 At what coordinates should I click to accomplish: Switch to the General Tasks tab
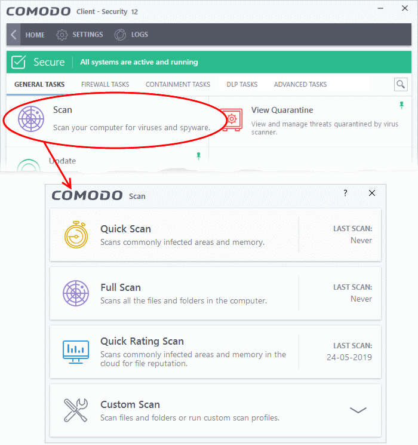39,84
